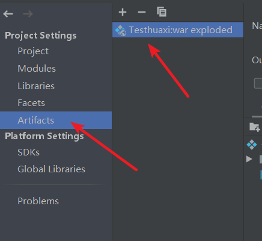Select the Artifacts section
Image resolution: width=262 pixels, height=241 pixels.
tap(56, 120)
